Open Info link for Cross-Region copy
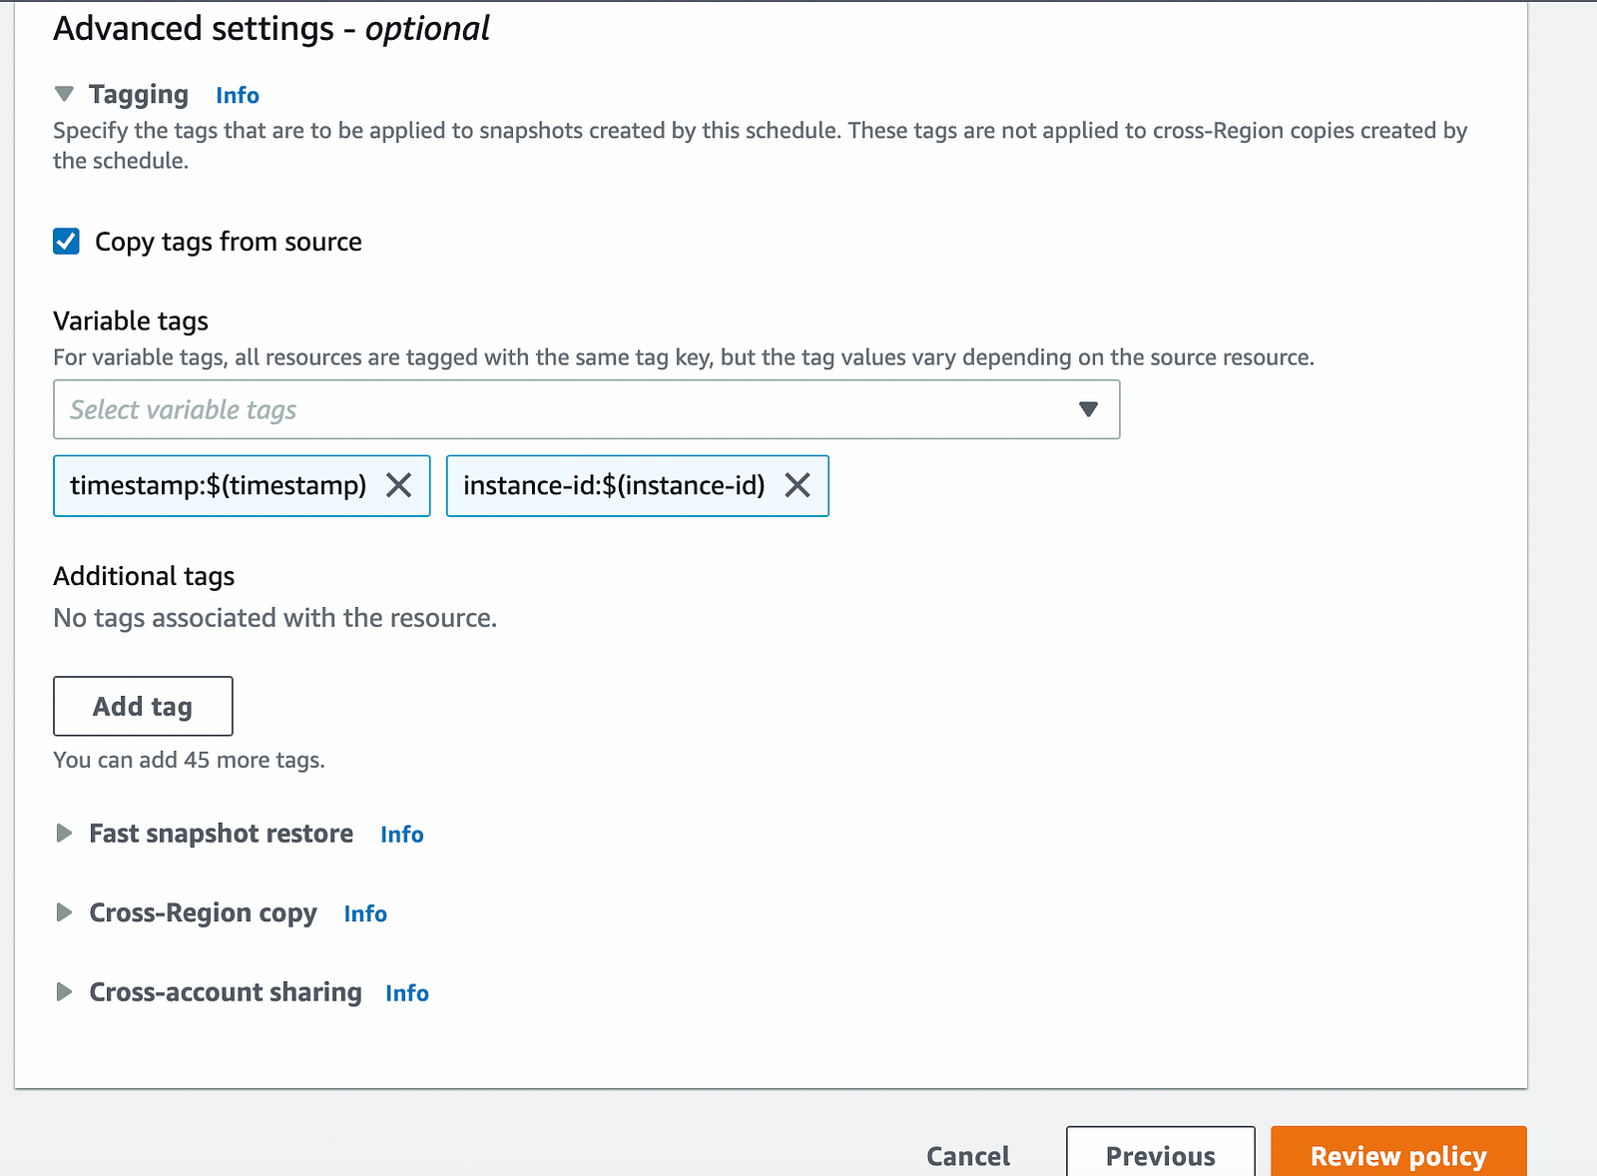Screen dimensions: 1597x1176 [x=365, y=913]
